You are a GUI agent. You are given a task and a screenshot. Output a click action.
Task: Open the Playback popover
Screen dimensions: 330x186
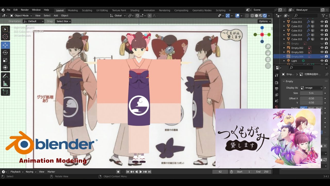pos(17,172)
